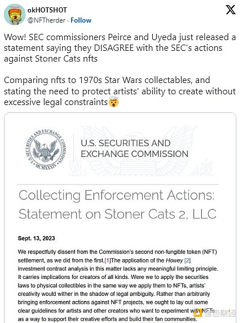Click the italic Howey case name
The width and height of the screenshot is (242, 323).
point(174,260)
